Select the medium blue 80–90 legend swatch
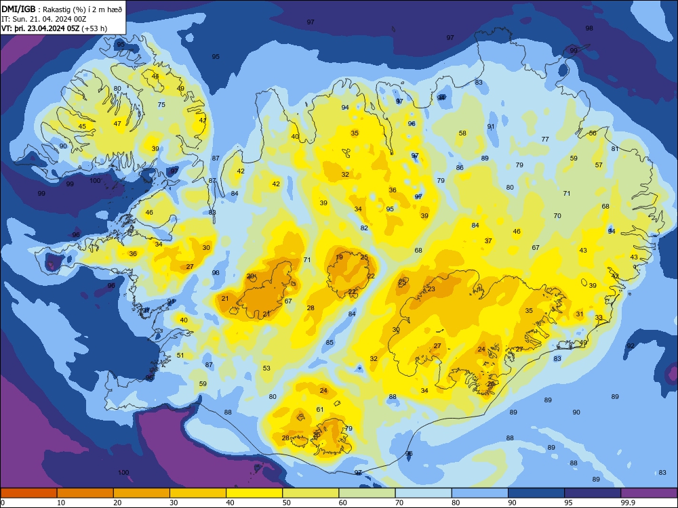Screen dimensions: 678x508 point(480,493)
